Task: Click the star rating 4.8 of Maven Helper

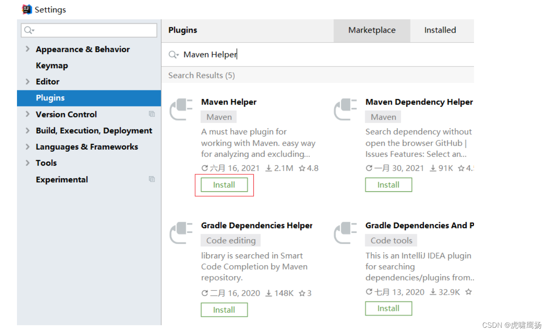Action: click(x=309, y=168)
